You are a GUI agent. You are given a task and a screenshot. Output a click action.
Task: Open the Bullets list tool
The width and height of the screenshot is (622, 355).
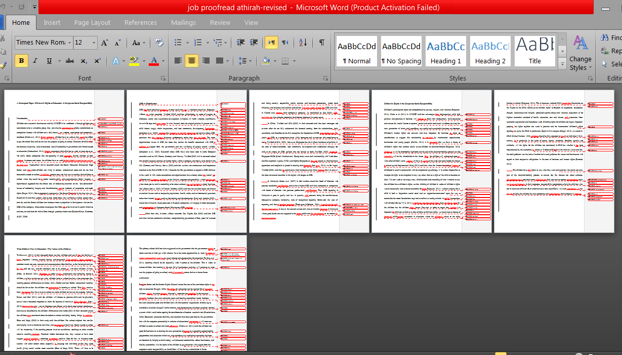(178, 43)
